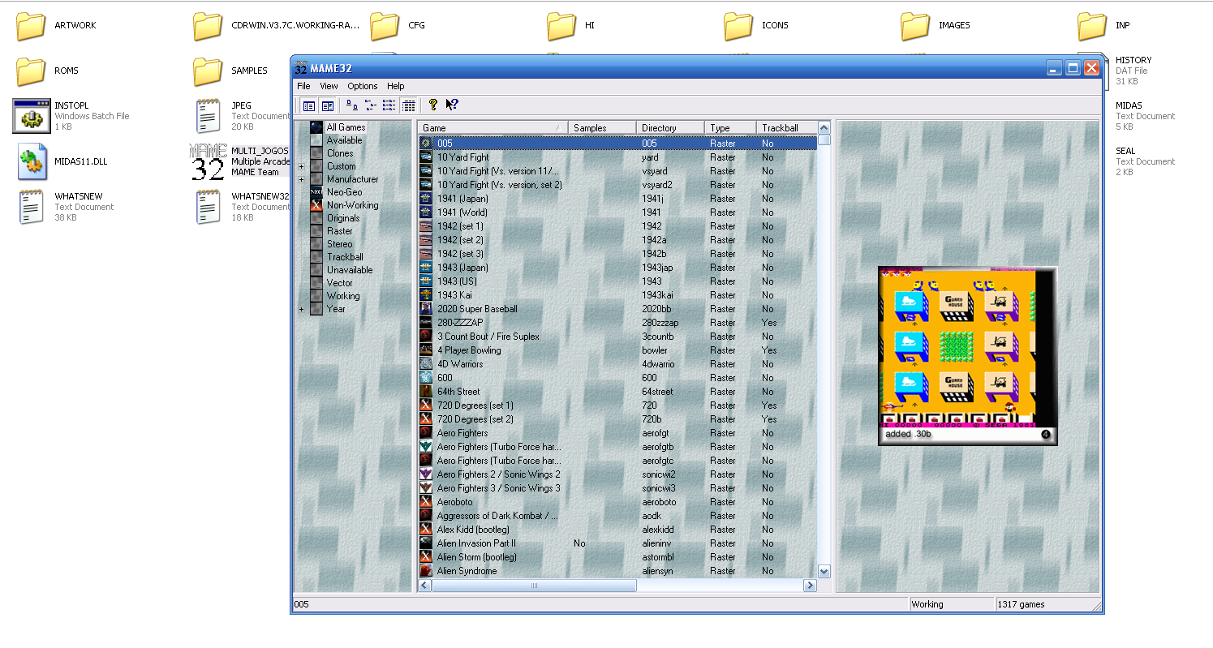Screen dimensions: 1213x648
Task: Click the yellow question mark About icon
Action: 433,105
